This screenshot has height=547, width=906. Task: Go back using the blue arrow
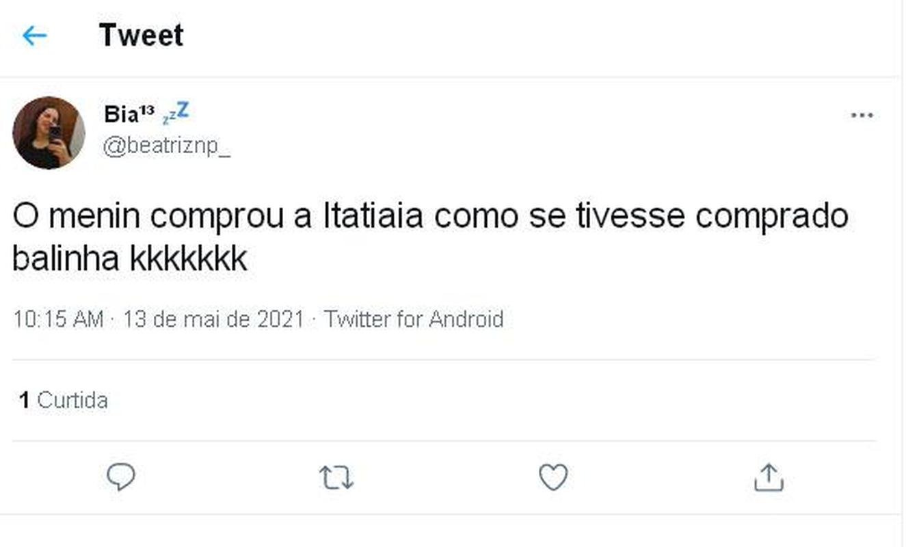34,36
